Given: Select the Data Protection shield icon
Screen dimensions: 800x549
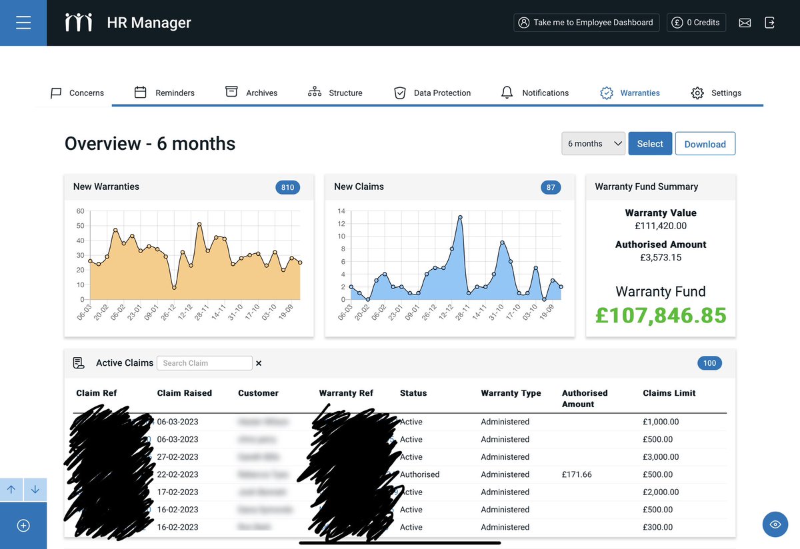Looking at the screenshot, I should tap(400, 93).
